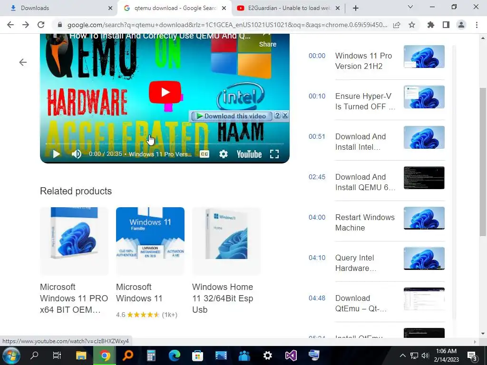Open the tab search chevron
Screen dimensions: 487x365
[x=410, y=7]
